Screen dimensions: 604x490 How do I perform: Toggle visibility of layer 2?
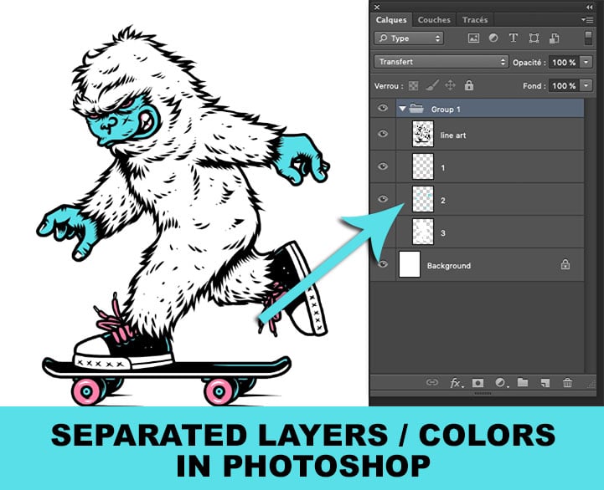point(383,199)
